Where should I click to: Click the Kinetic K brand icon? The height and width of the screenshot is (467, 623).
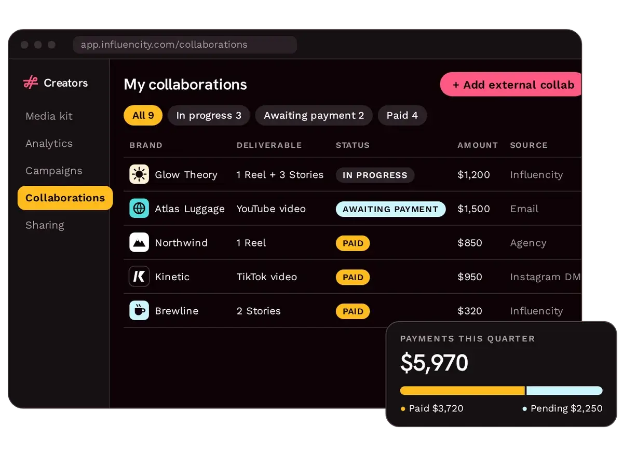139,277
